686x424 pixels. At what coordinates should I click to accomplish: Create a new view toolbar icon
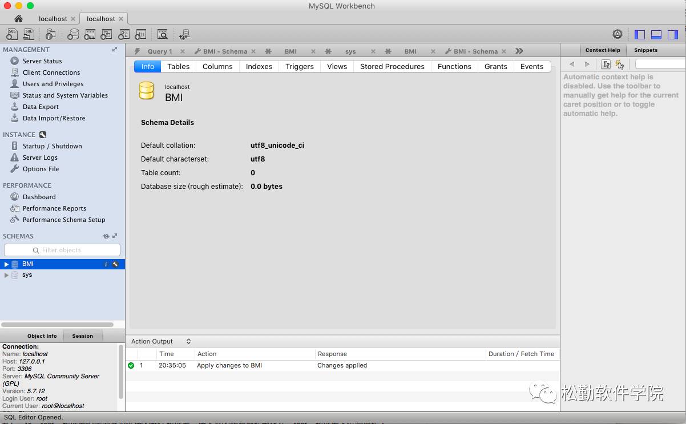106,34
